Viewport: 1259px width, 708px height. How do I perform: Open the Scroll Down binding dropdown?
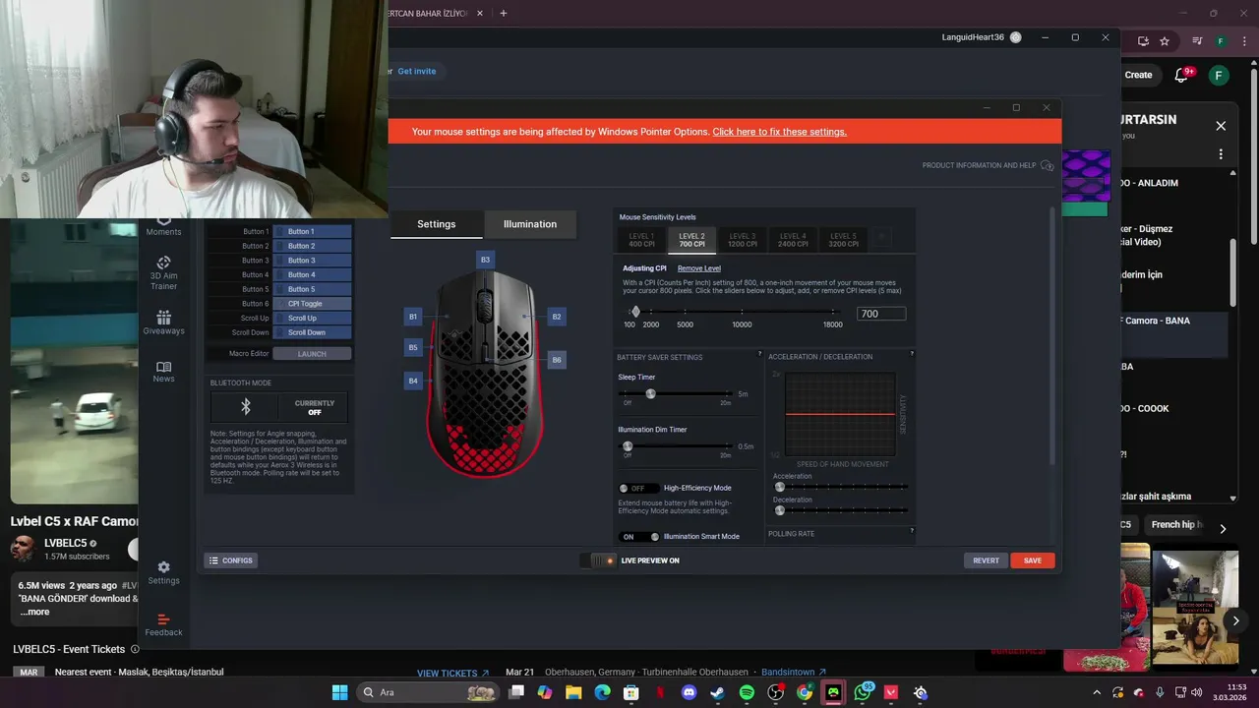click(x=312, y=332)
